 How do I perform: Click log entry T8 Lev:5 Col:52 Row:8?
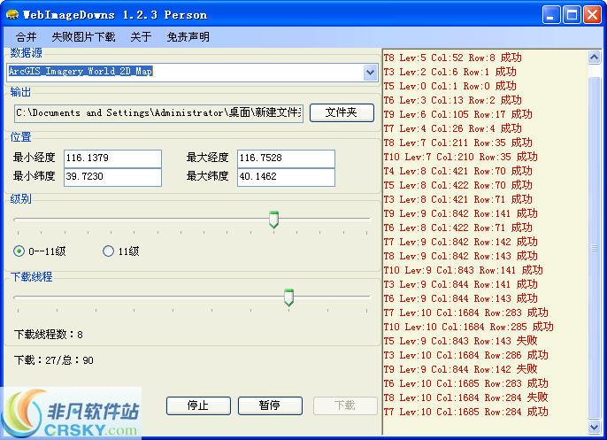click(x=452, y=58)
